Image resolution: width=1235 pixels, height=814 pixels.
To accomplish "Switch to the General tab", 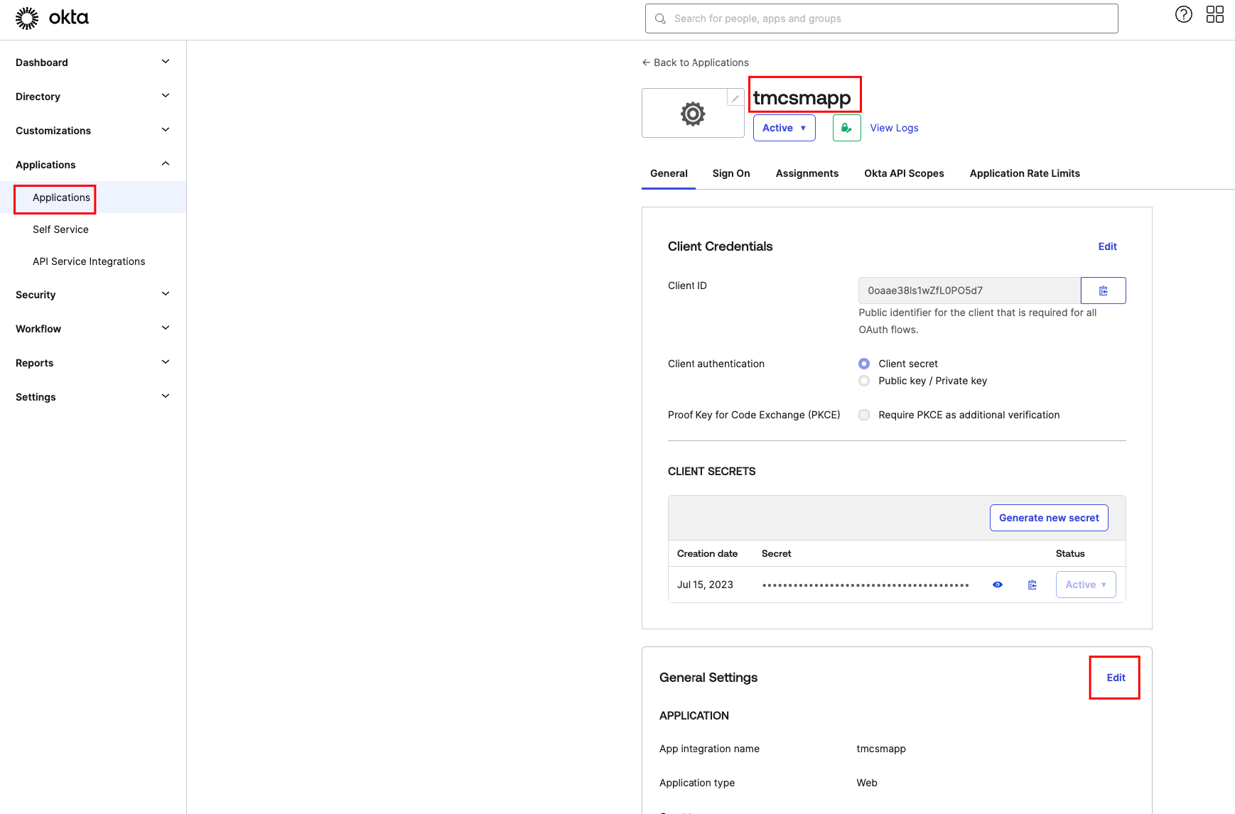I will 669,173.
